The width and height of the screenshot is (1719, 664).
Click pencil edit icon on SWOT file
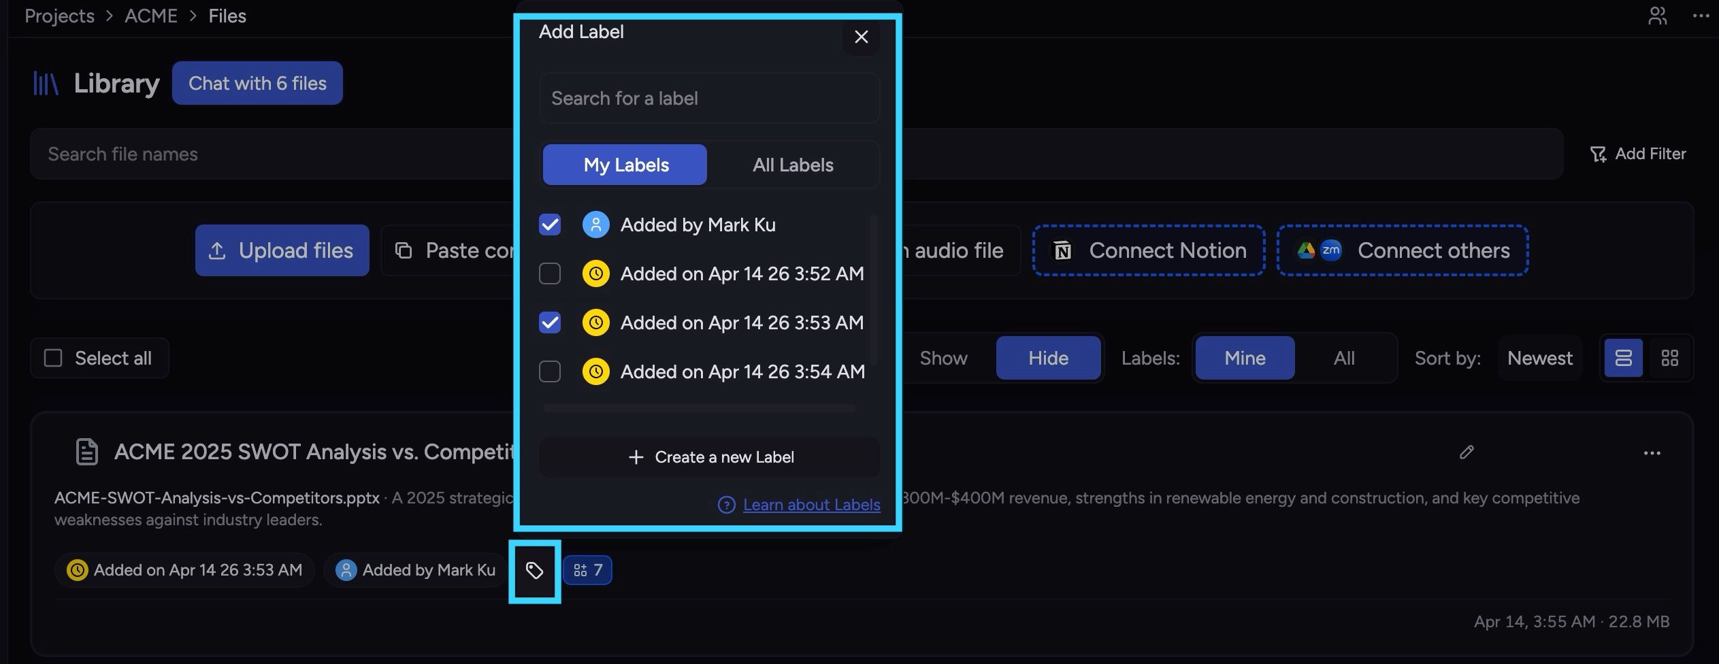[x=1467, y=452]
